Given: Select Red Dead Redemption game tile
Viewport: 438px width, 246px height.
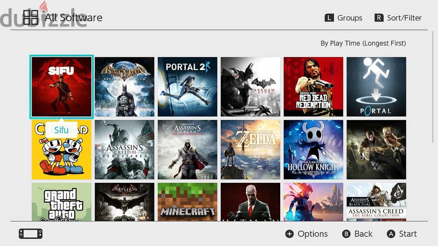Looking at the screenshot, I should coord(314,87).
